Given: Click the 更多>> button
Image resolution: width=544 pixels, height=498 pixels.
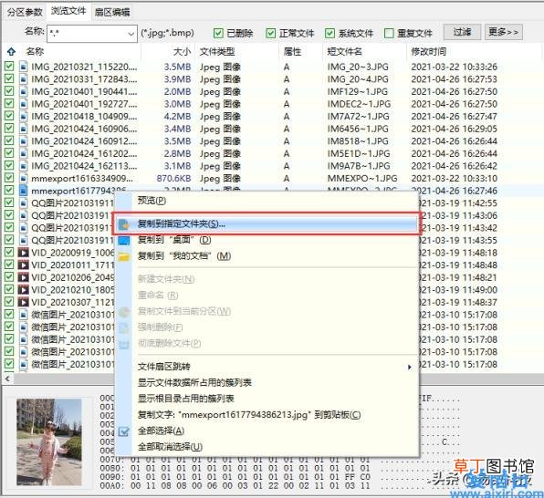Looking at the screenshot, I should point(504,32).
